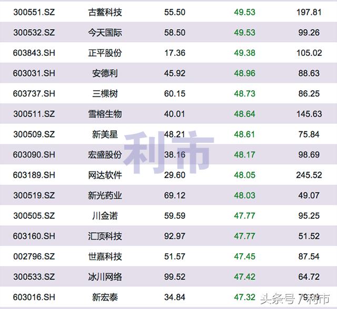
Task: Click the stock name 安德利
Action: (105, 73)
